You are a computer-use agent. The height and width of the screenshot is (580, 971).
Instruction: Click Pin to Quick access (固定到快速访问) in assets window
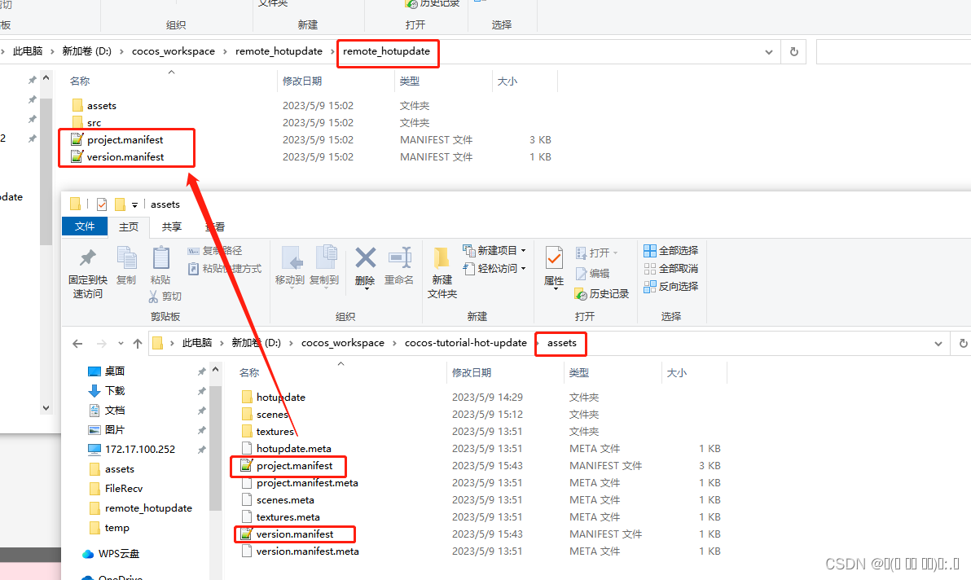pos(87,273)
